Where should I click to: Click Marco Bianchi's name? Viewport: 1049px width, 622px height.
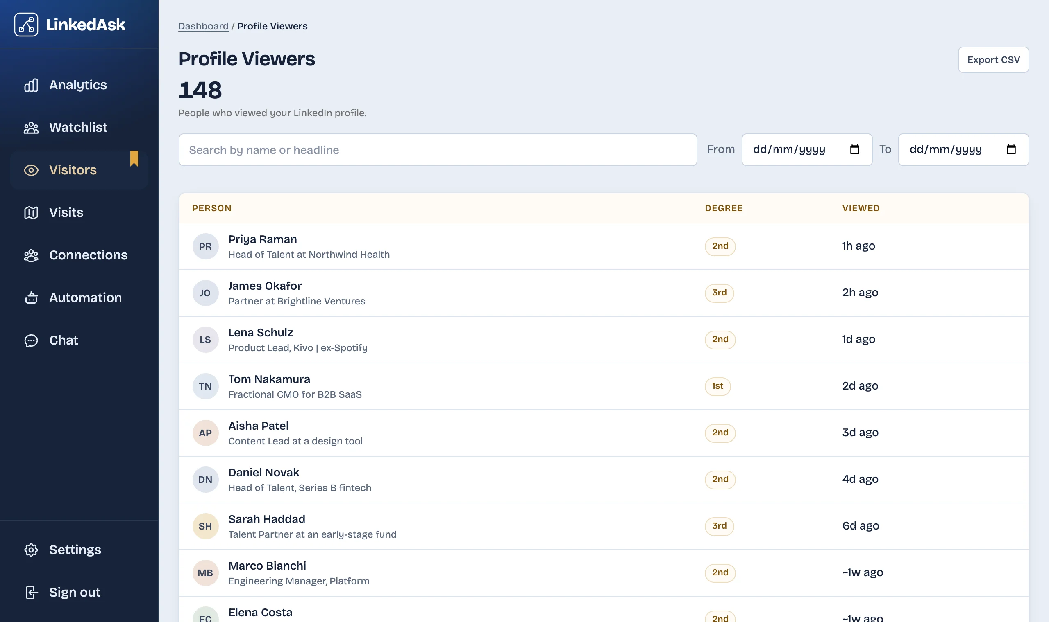tap(267, 566)
